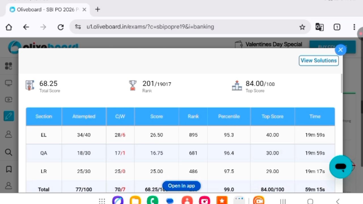Open sidebar video icon
This screenshot has width=363, height=204.
(9, 99)
